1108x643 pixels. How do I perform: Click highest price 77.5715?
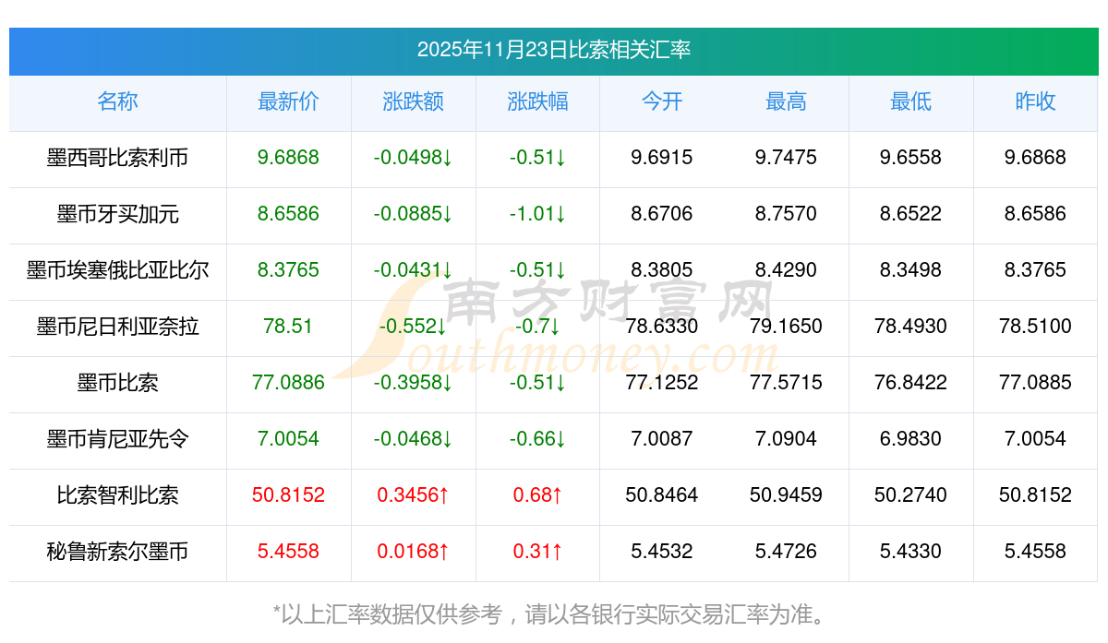pos(787,383)
